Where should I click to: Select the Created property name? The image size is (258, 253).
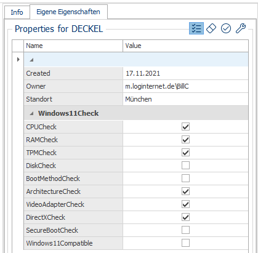click(x=73, y=73)
